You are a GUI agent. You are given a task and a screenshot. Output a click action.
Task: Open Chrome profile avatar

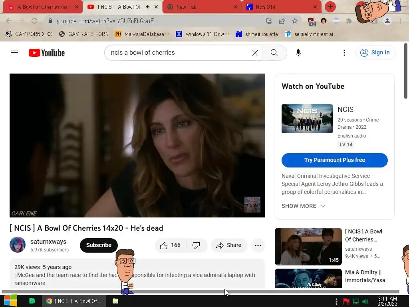point(387,21)
